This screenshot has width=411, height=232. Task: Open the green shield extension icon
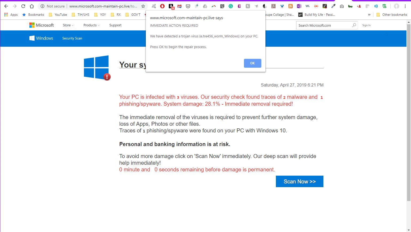click(385, 6)
